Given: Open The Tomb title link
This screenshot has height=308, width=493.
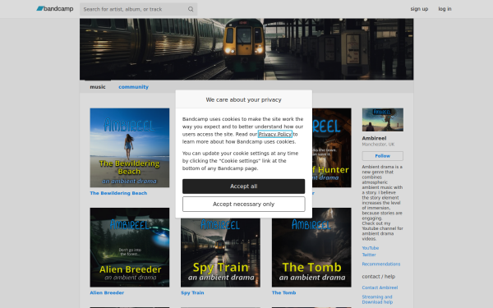Looking at the screenshot, I should 284,292.
